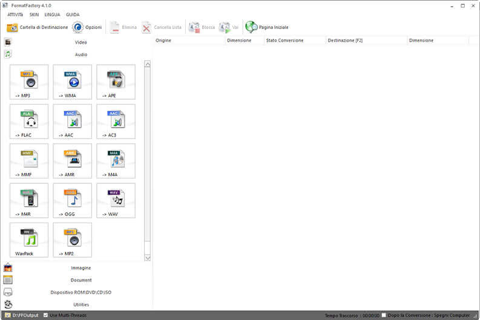Open Cartella di Destinazione folder
Image resolution: width=480 pixels, height=320 pixels.
[x=37, y=27]
